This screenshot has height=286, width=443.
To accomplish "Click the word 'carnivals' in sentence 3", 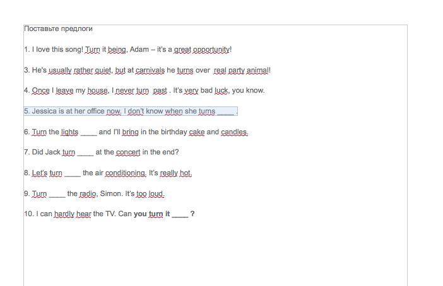I will tap(150, 70).
